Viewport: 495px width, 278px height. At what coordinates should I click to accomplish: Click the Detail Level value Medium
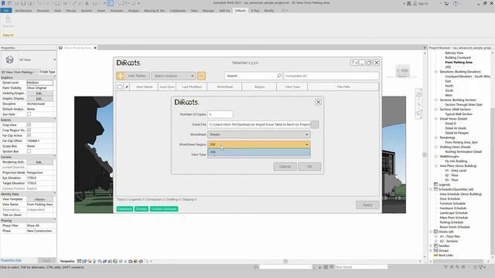39,83
